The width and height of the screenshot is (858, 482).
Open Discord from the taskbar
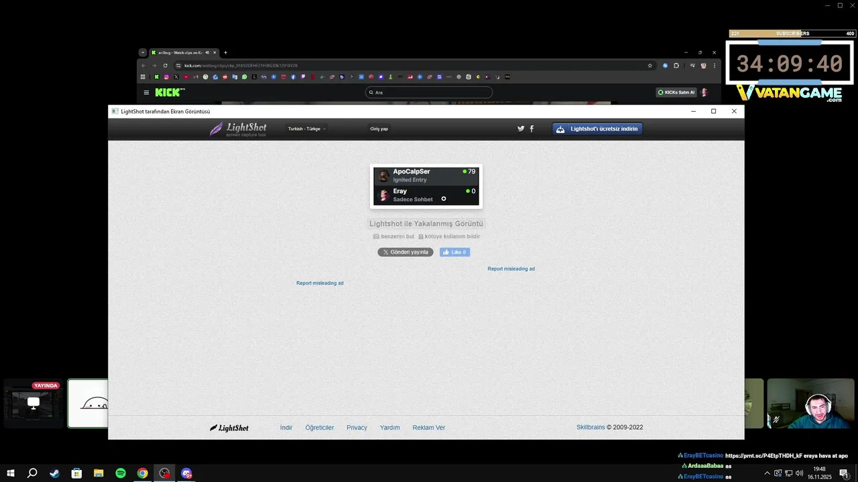tap(187, 473)
